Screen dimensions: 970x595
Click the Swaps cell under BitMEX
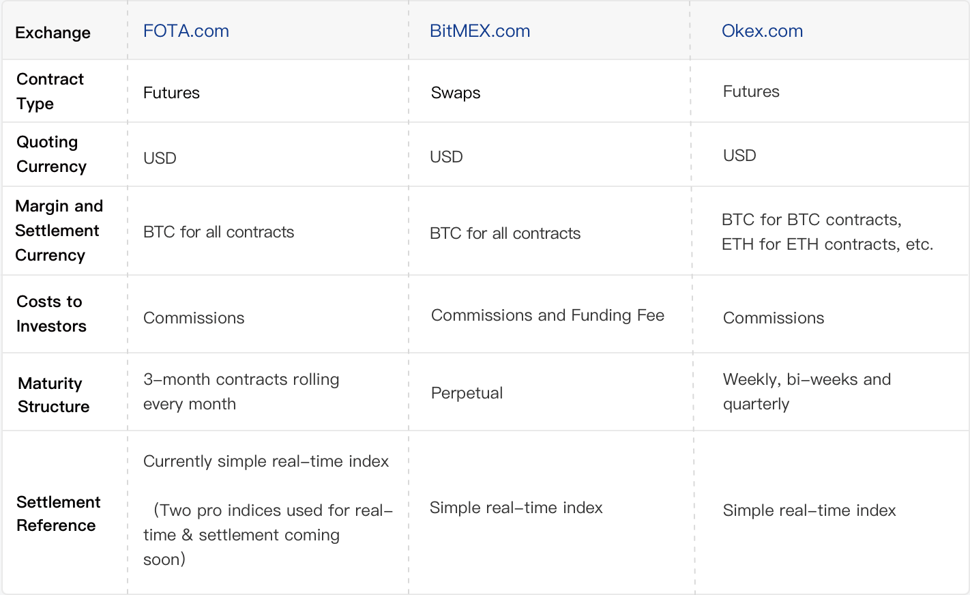coord(456,93)
